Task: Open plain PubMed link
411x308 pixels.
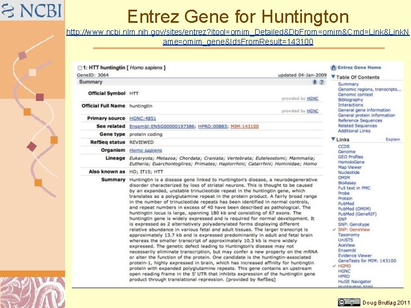Action: pyautogui.click(x=346, y=204)
